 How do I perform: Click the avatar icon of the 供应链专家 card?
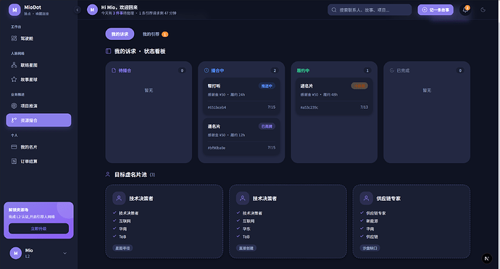pos(366,198)
